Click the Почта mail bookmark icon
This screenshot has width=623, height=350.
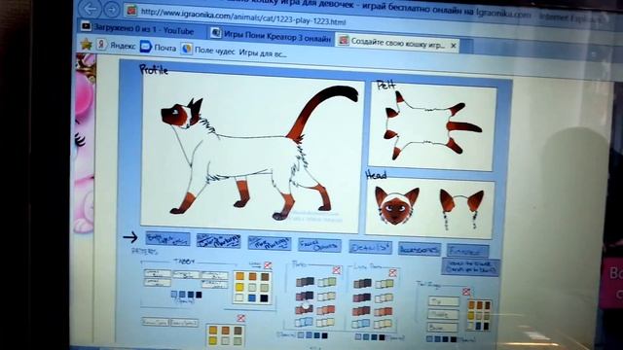click(146, 47)
